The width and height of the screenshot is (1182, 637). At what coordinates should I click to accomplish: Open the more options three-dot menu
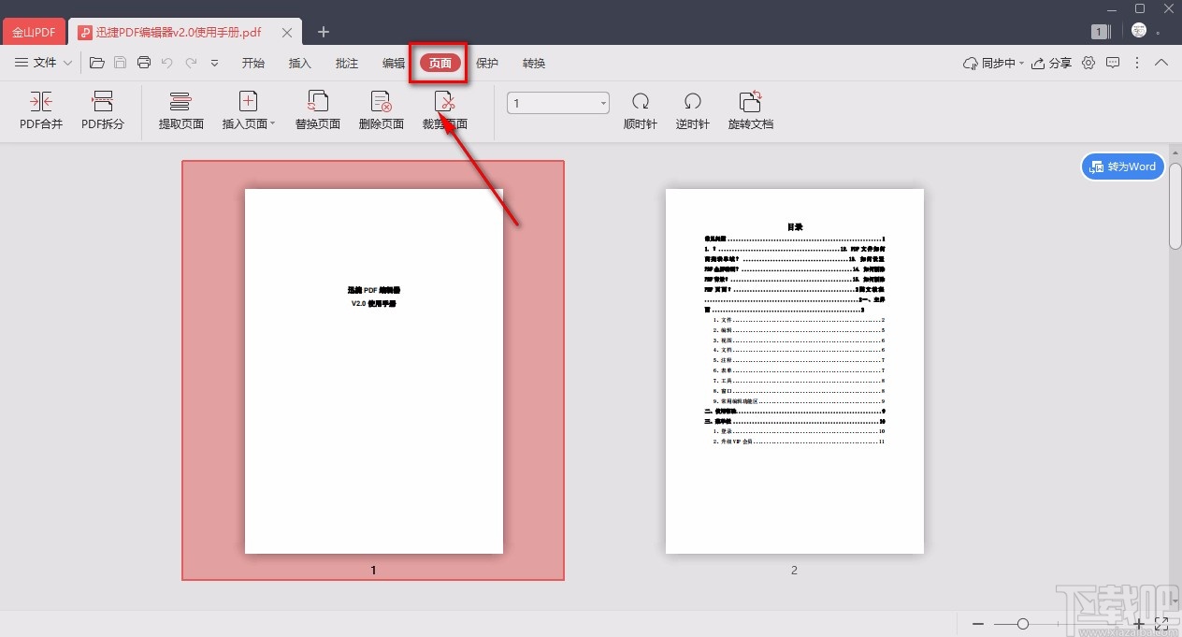pyautogui.click(x=1137, y=64)
